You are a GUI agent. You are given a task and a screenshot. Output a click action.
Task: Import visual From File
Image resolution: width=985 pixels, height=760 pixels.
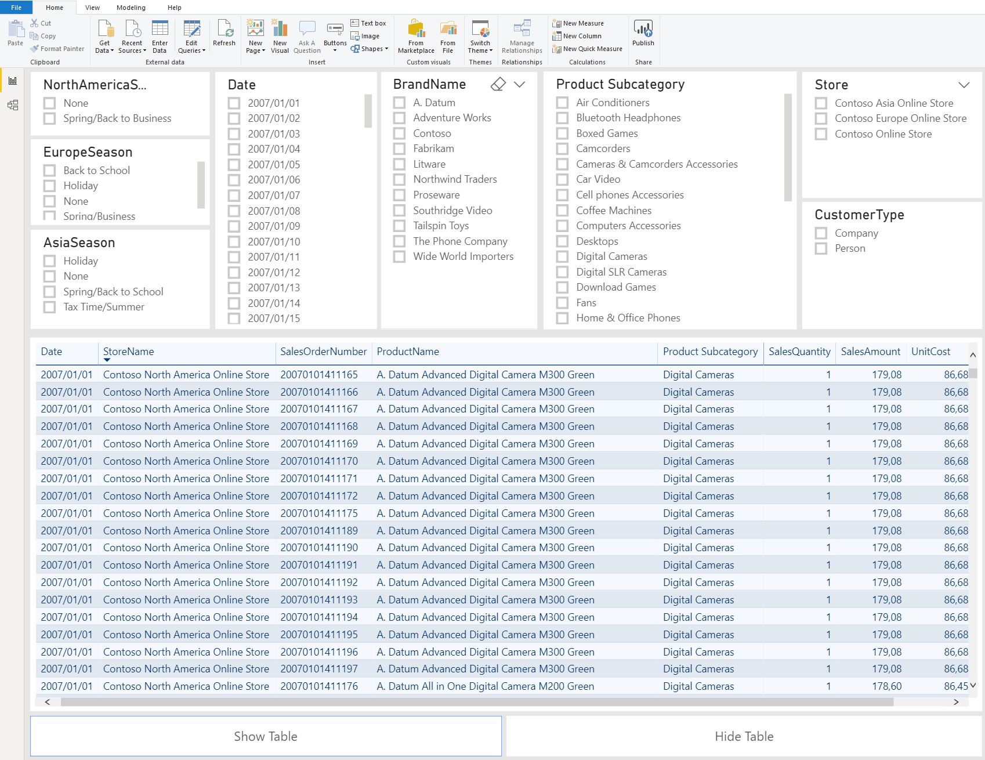click(x=448, y=36)
